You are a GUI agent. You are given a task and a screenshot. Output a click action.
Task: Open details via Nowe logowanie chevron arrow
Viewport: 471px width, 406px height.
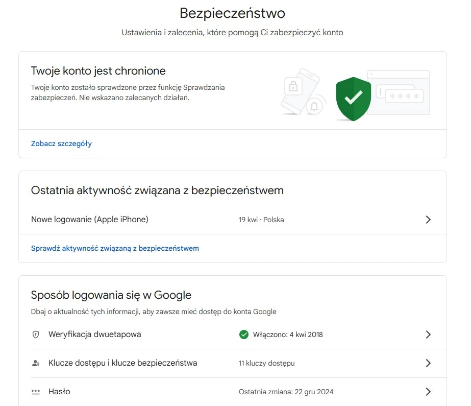click(x=428, y=220)
